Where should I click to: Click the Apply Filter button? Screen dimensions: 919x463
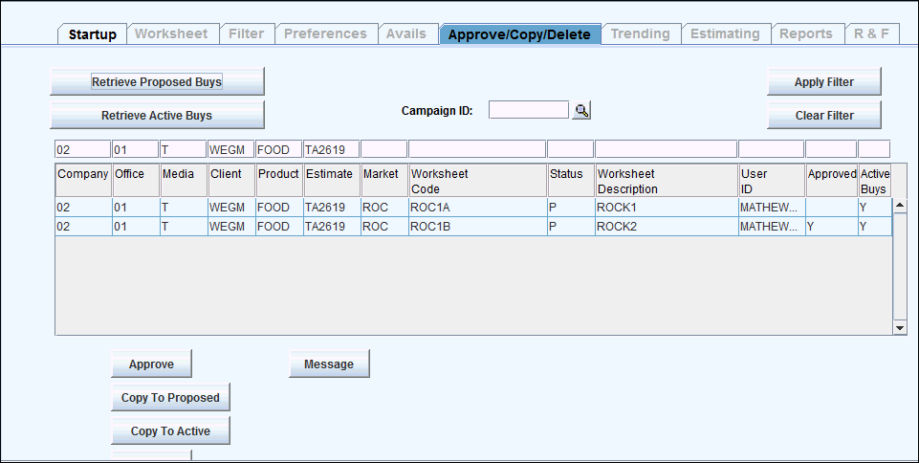[824, 81]
